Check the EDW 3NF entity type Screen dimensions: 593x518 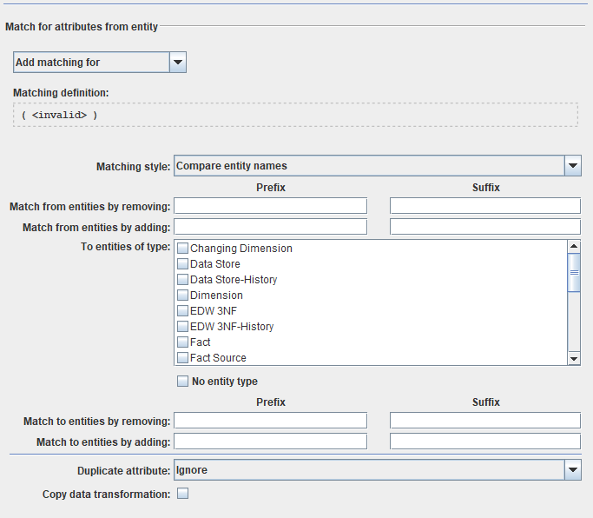click(x=183, y=311)
